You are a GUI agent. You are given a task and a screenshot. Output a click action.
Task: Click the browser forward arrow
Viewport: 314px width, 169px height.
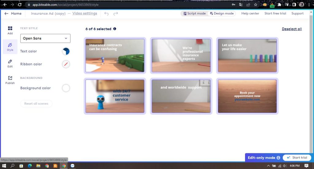(12, 4)
